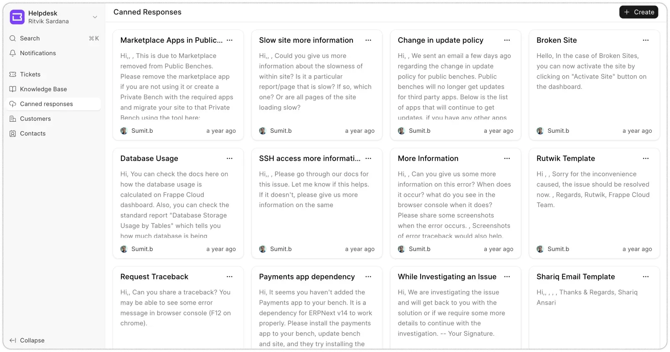
Task: Click the Contacts person icon
Action: tap(12, 133)
